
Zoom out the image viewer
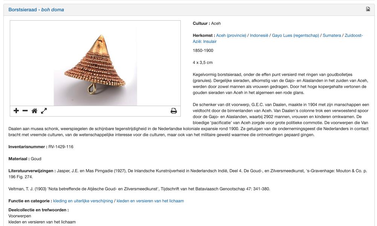[25, 111]
